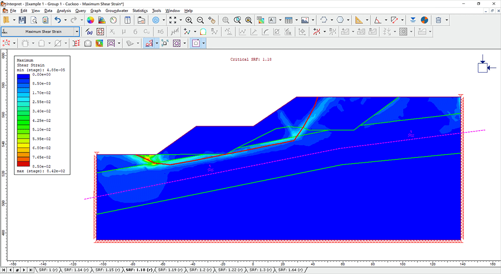This screenshot has height=274, width=501.
Task: Open the Groundwater menu
Action: coord(117,10)
